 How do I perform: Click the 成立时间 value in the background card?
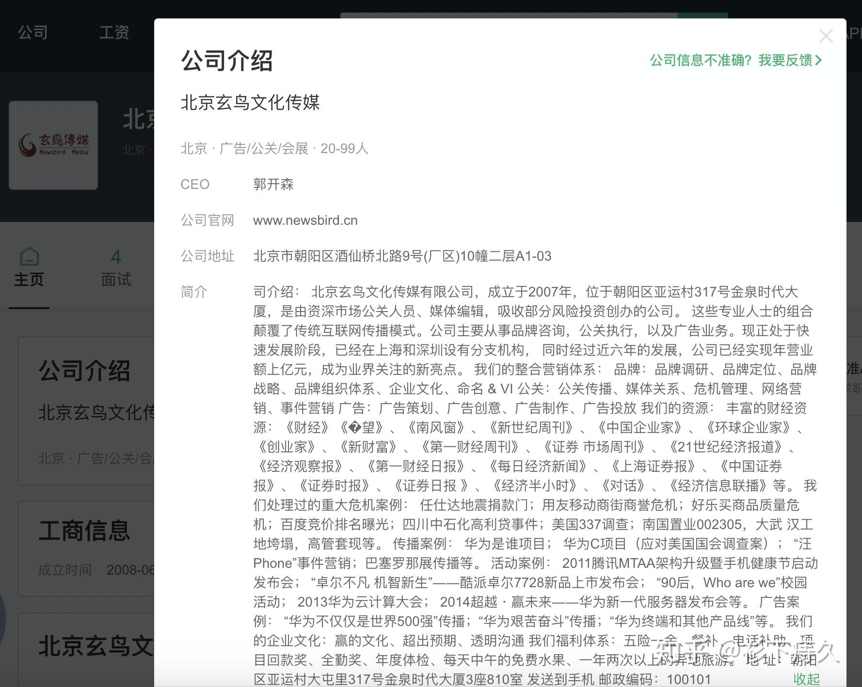[x=130, y=570]
